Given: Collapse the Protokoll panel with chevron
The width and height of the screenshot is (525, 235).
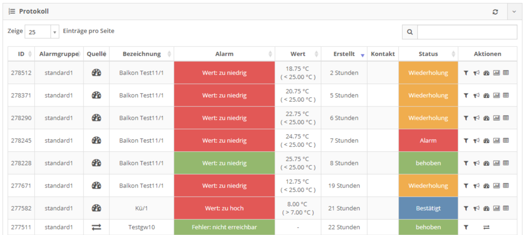Looking at the screenshot, I should 514,12.
